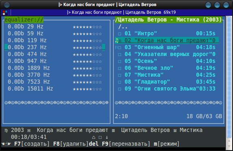The image size is (233, 151).
Task: Click the 00:15s duration value
Action: point(206,34)
